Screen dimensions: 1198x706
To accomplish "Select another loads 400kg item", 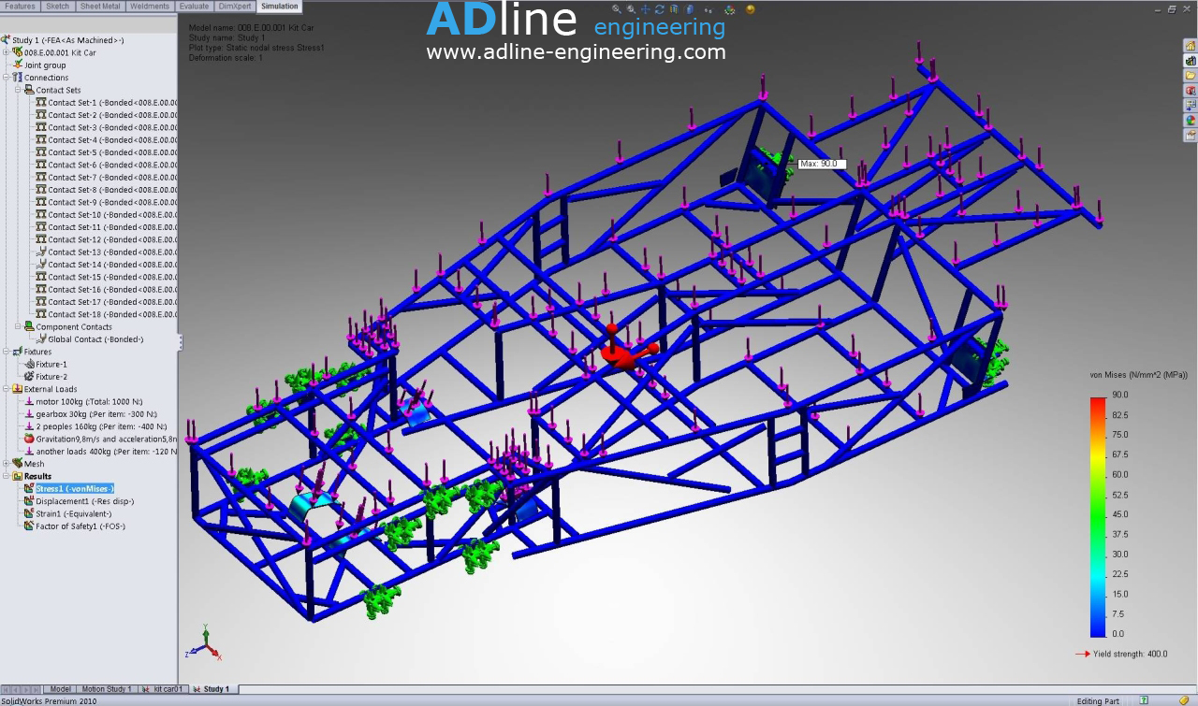I will (106, 451).
